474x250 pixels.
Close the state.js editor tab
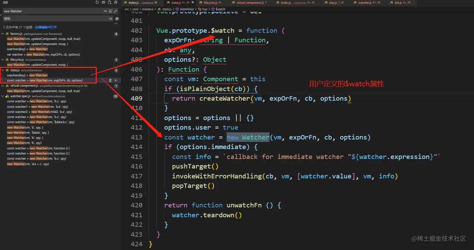coord(193,3)
